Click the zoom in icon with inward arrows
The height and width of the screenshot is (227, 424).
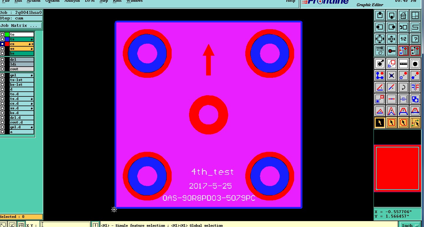click(x=392, y=39)
